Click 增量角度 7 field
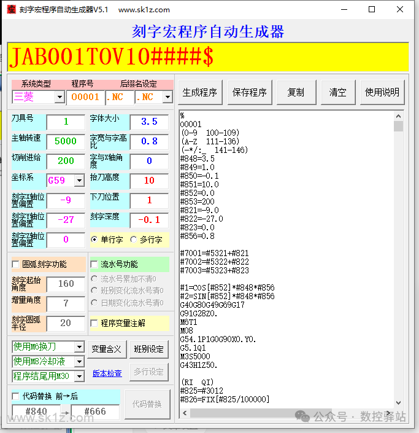Viewport: 419px width, 433px height. (66, 303)
